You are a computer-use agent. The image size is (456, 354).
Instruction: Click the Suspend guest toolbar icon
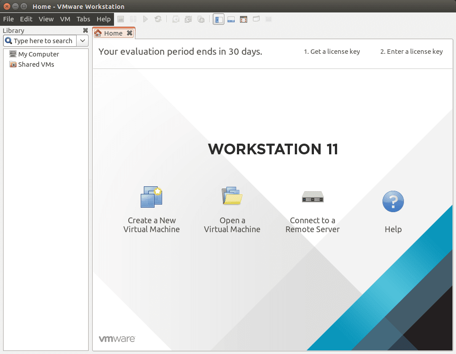[x=121, y=19]
